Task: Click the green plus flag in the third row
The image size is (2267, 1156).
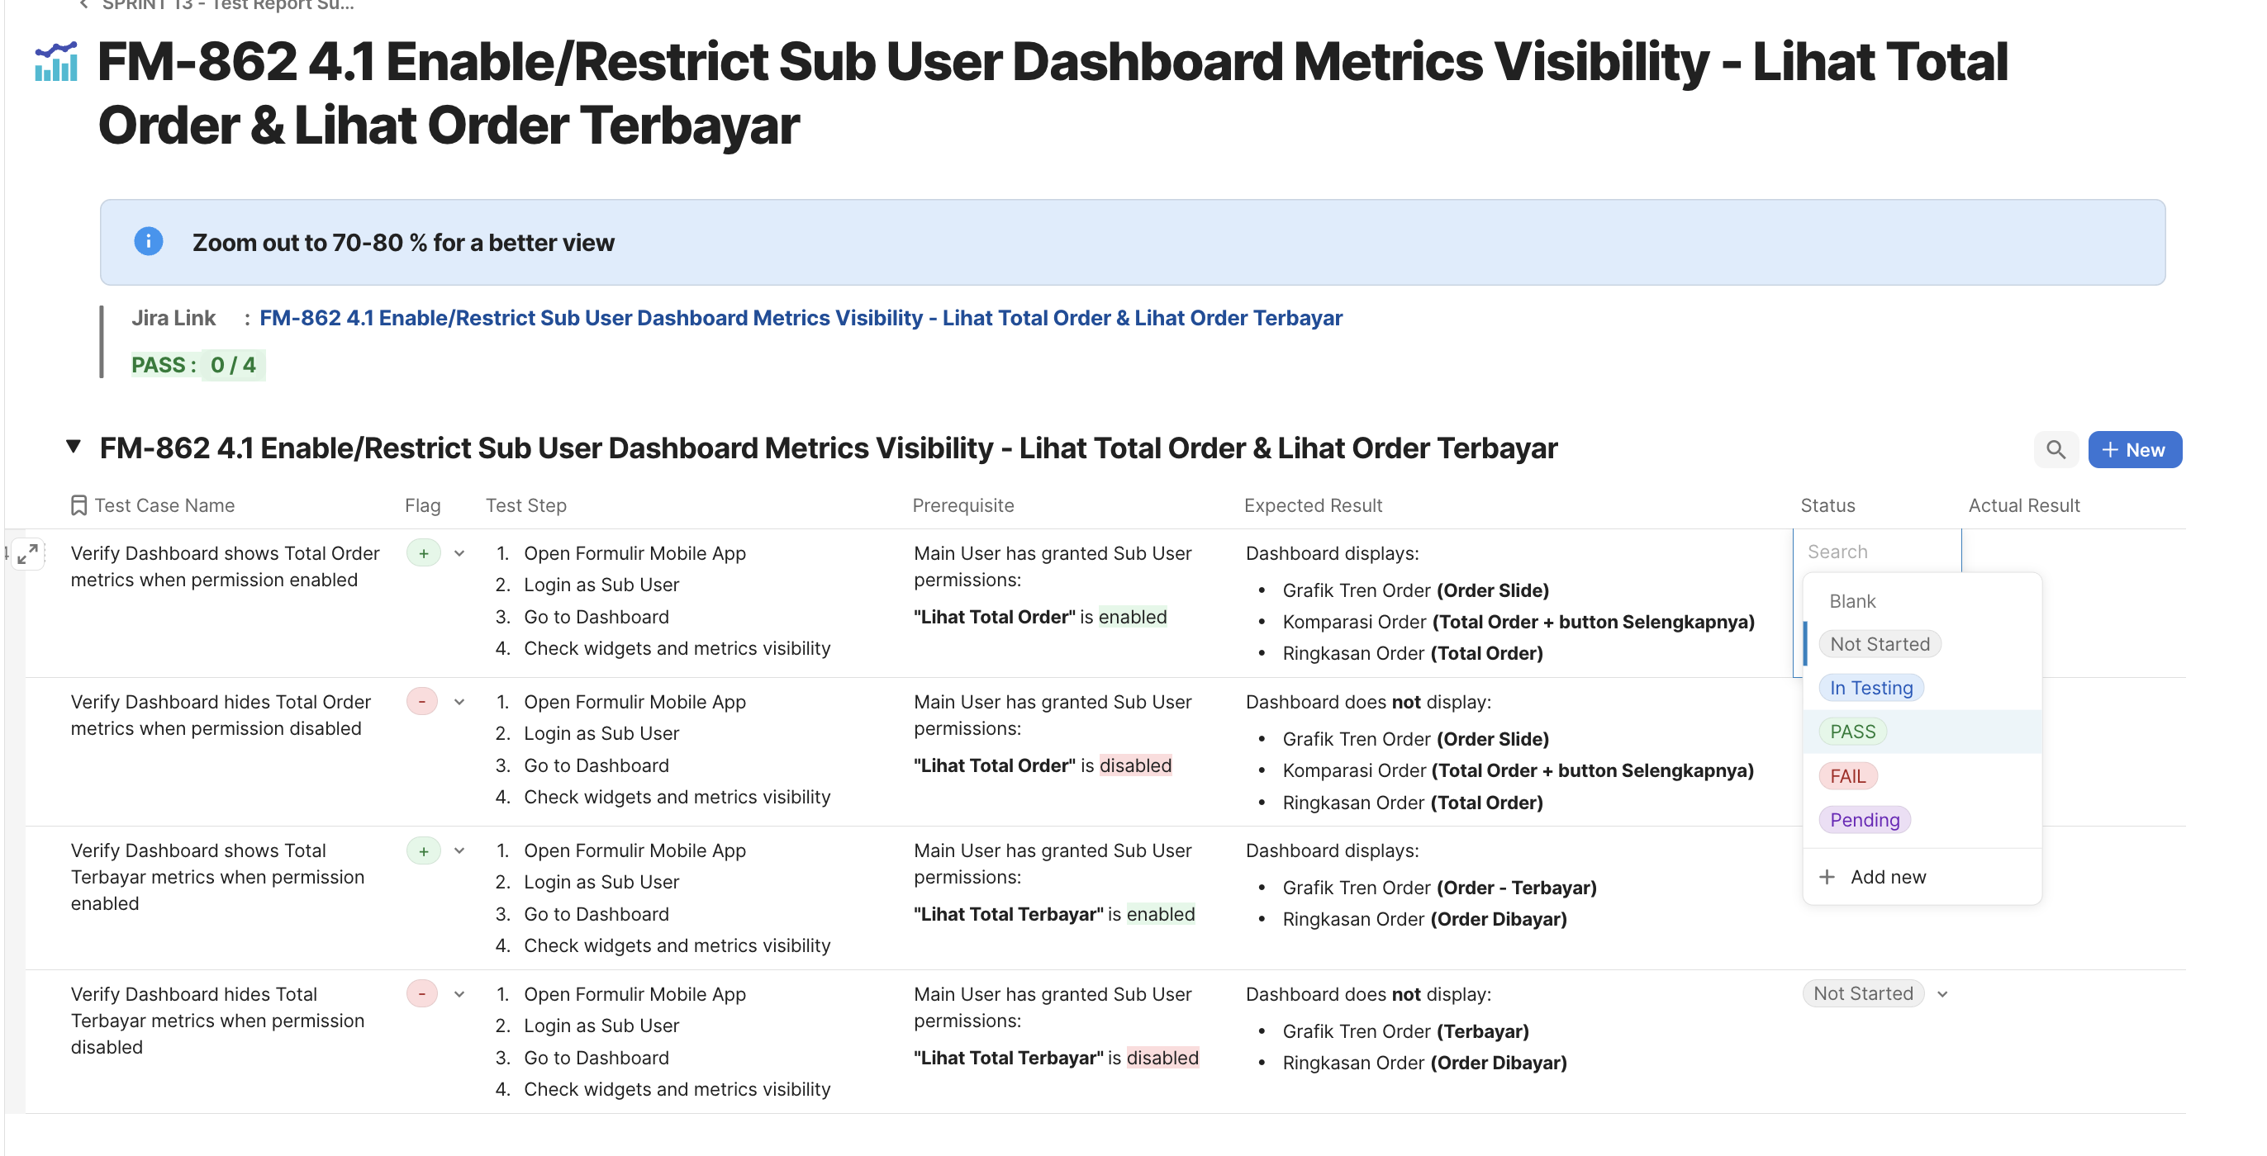Action: (x=423, y=850)
